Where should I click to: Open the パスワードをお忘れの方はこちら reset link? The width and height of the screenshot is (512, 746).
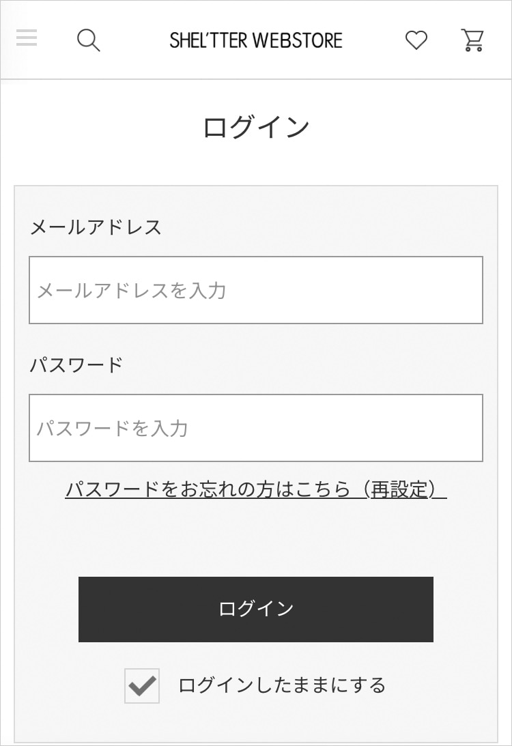(256, 489)
